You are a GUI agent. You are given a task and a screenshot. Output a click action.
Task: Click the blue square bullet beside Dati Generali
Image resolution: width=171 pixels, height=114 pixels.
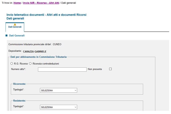click(7, 36)
